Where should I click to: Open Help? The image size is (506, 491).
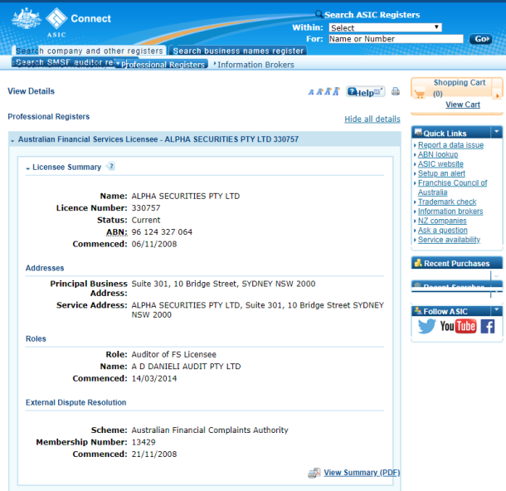(x=365, y=92)
